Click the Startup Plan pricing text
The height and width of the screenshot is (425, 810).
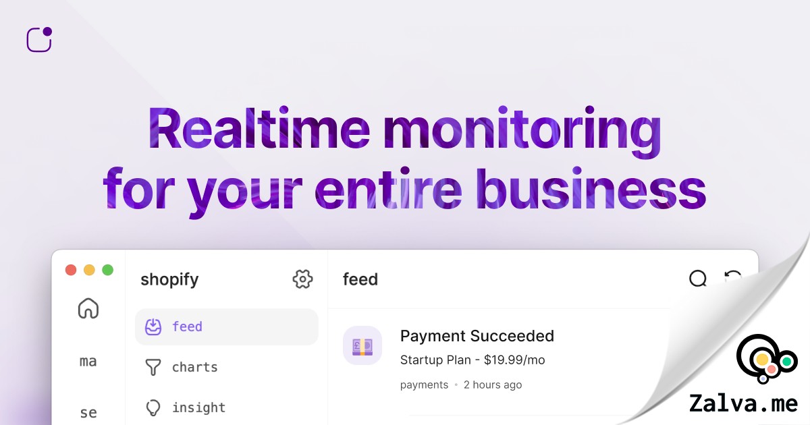coord(473,360)
